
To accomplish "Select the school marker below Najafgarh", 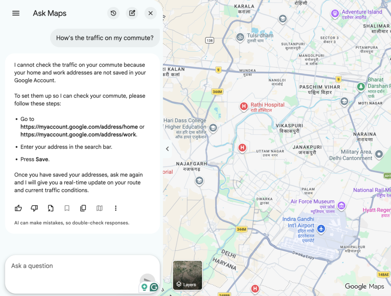I will pyautogui.click(x=199, y=181).
